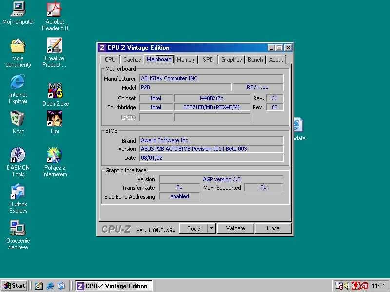Click the CPU-Z Vintage Edition taskbar button
Image resolution: width=390 pixels, height=292 pixels.
click(x=114, y=286)
